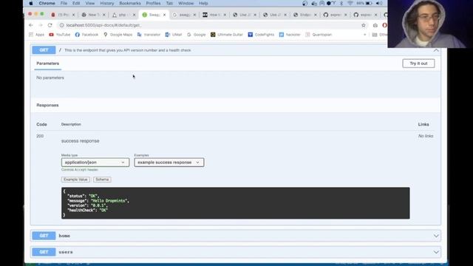
Task: Click the Responses section heading
Action: click(x=47, y=105)
